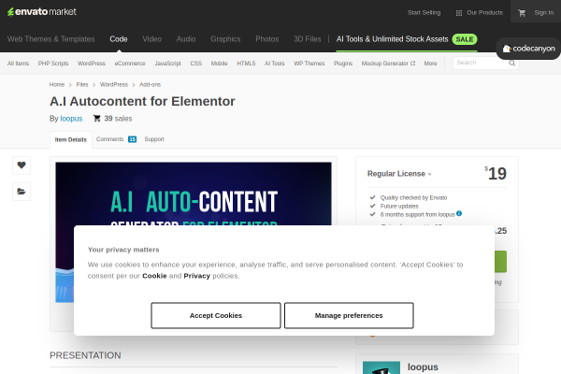Click the comments count badge
Image resolution: width=561 pixels, height=374 pixels.
pos(133,139)
